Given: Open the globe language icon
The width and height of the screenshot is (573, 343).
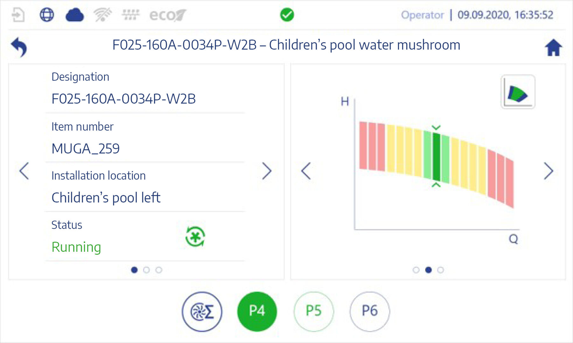Looking at the screenshot, I should click(47, 15).
